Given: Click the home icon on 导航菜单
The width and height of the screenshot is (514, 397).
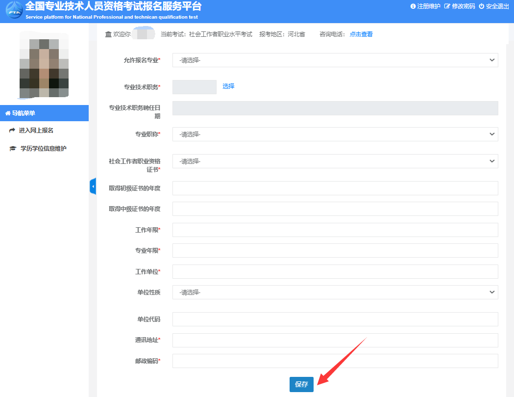Looking at the screenshot, I should coord(7,113).
